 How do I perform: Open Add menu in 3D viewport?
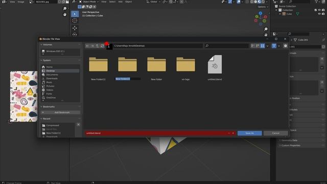click(x=121, y=2)
